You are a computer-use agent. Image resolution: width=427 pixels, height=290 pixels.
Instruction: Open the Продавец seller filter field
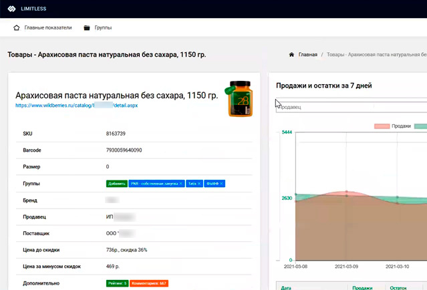(x=351, y=108)
